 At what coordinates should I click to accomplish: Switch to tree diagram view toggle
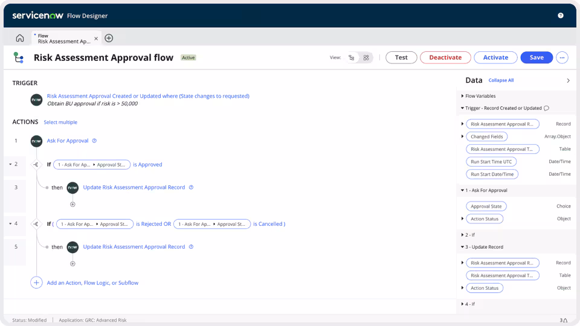(352, 58)
